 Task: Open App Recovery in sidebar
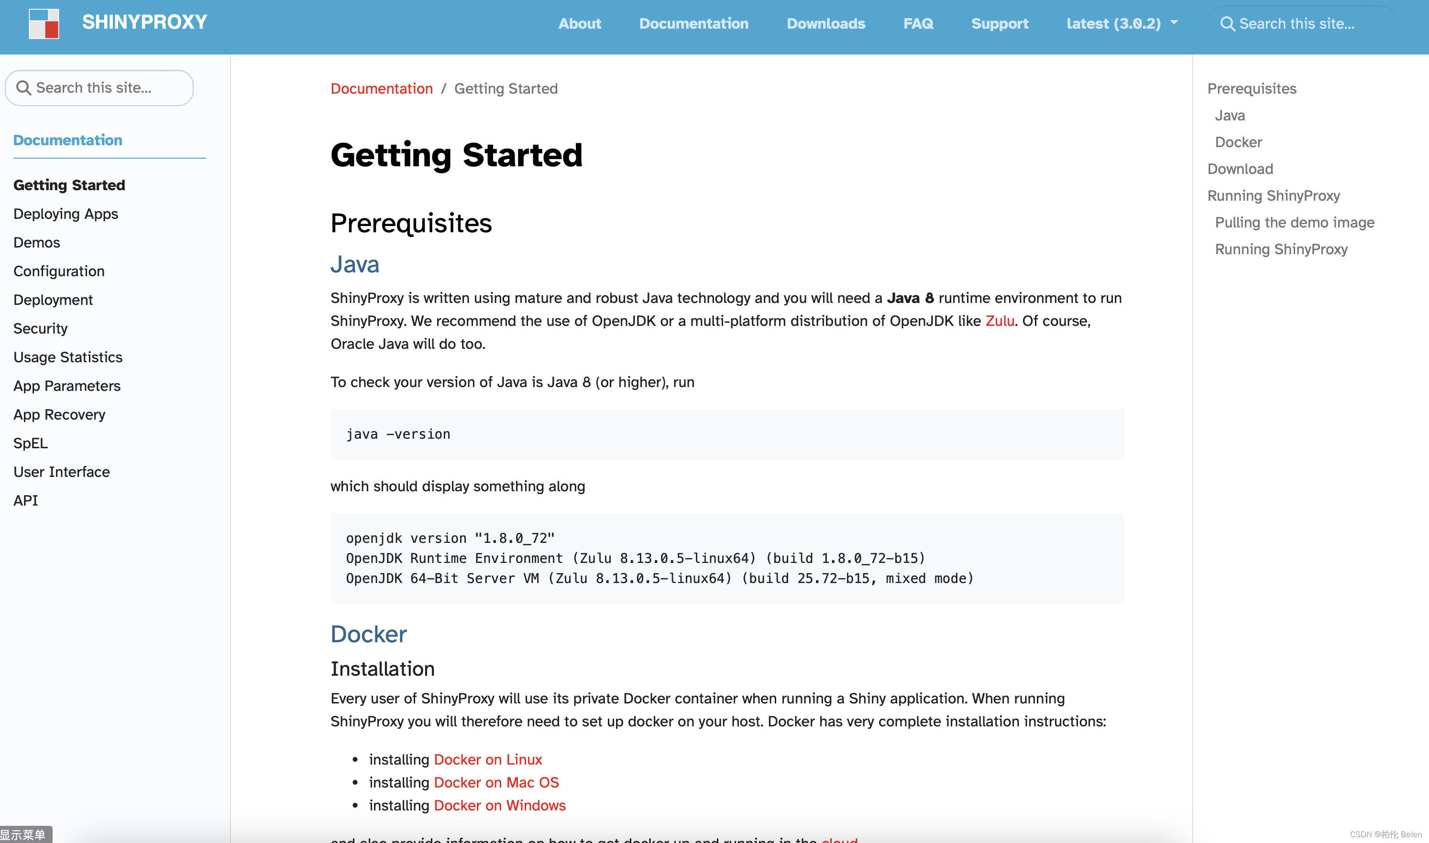pyautogui.click(x=60, y=415)
